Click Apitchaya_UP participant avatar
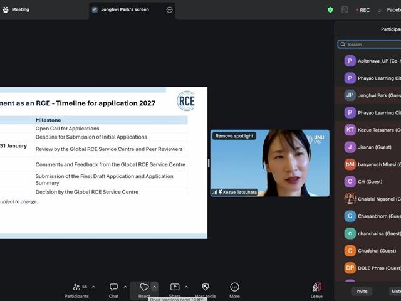This screenshot has height=301, width=401. pyautogui.click(x=350, y=61)
